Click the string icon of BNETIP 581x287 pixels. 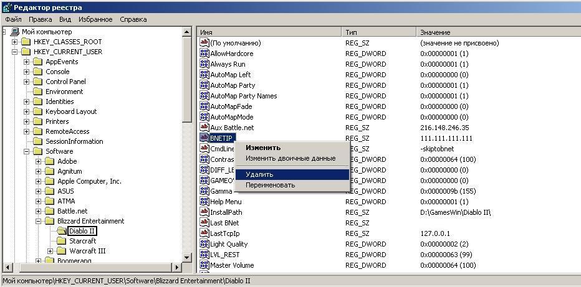[x=204, y=138]
